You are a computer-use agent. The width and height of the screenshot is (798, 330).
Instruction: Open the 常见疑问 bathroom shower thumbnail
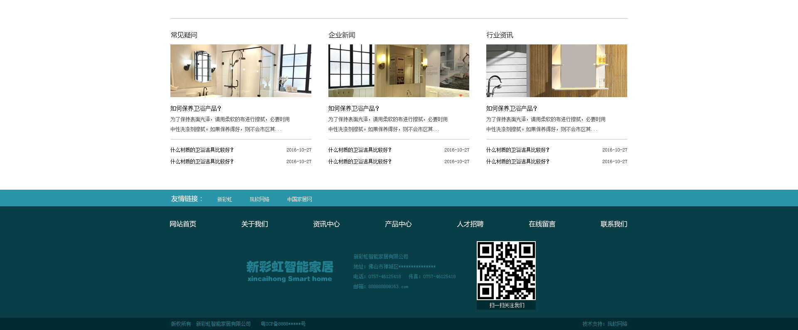pos(241,71)
